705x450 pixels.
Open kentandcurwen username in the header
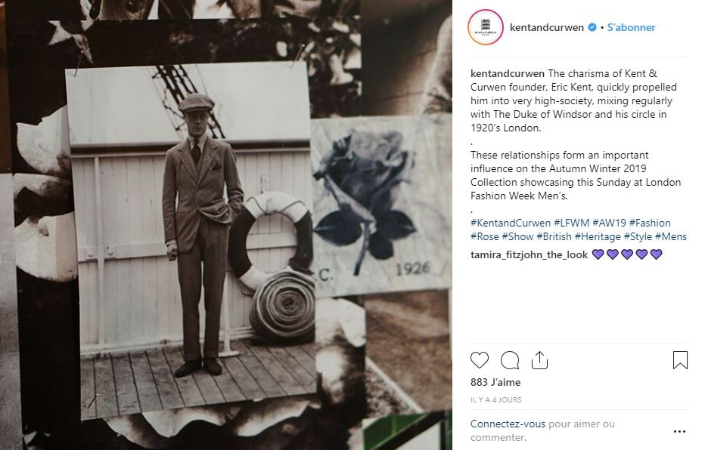click(x=546, y=27)
